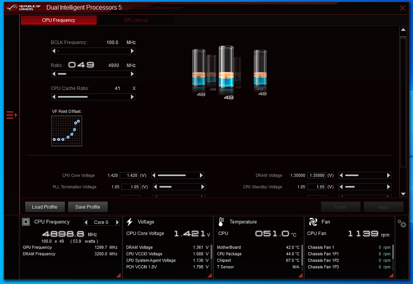Image resolution: width=413 pixels, height=284 pixels.
Task: Decrease DRAM Voltage with left arrow
Action: pyautogui.click(x=341, y=175)
